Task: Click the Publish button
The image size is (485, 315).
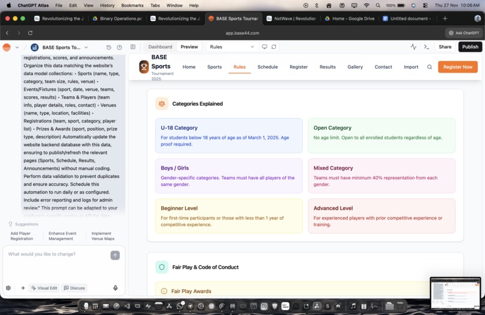Action: 470,47
